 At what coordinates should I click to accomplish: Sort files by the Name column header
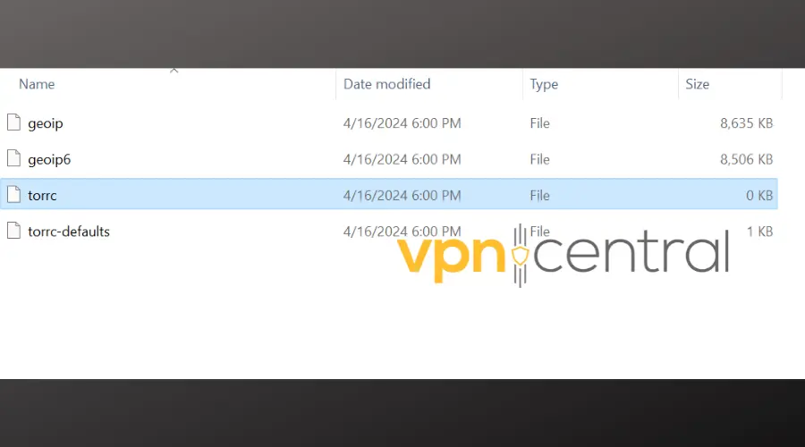(x=37, y=84)
